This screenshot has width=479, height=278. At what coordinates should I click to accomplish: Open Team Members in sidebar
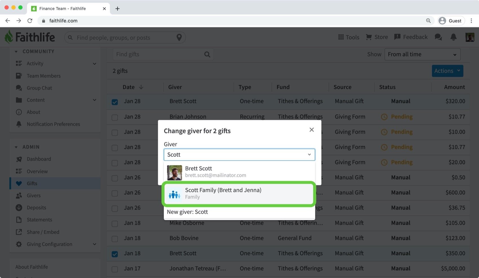click(x=44, y=76)
